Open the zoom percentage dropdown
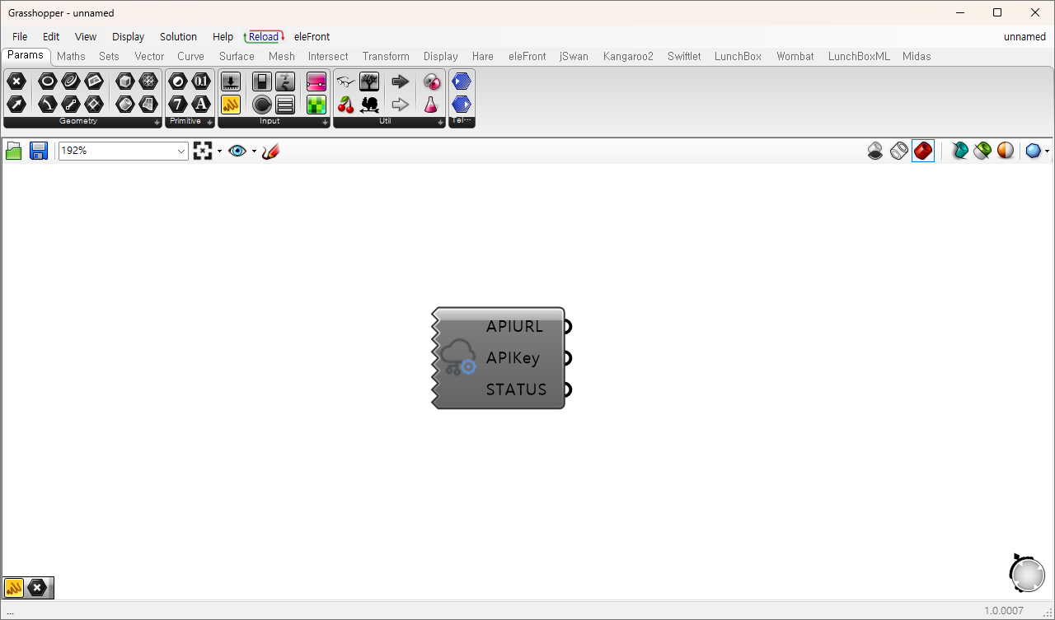 [181, 151]
